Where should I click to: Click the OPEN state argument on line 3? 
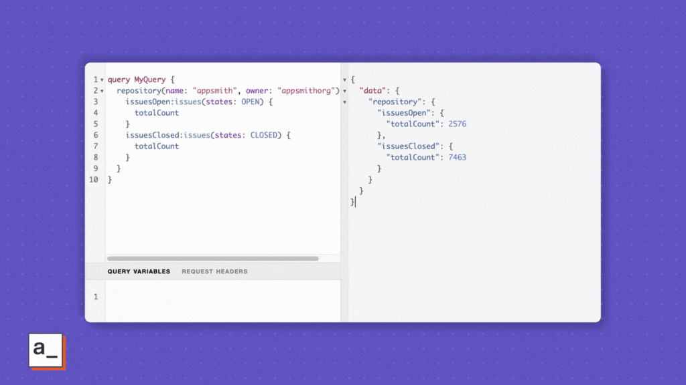point(252,102)
